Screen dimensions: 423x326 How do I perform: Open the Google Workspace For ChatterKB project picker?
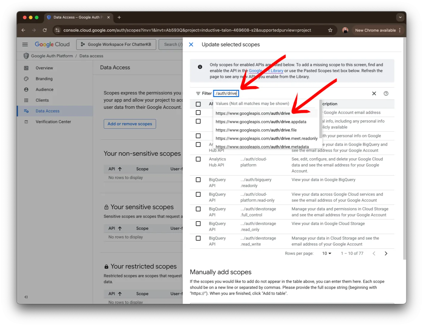[x=116, y=44]
